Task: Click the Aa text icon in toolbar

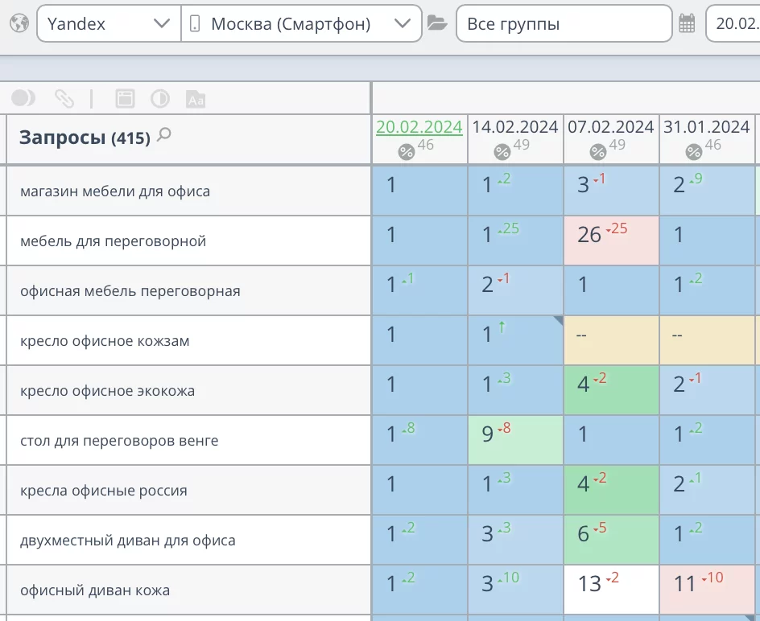Action: (196, 99)
